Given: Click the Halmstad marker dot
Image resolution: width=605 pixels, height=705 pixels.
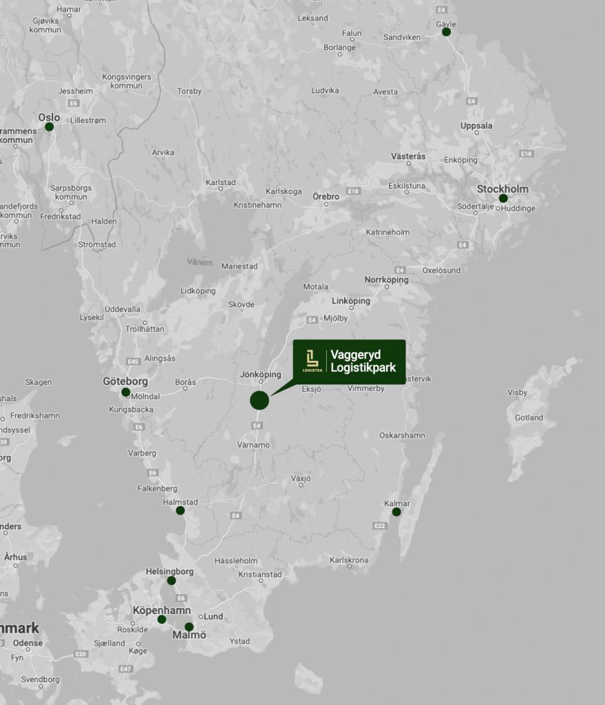Looking at the screenshot, I should tap(180, 510).
